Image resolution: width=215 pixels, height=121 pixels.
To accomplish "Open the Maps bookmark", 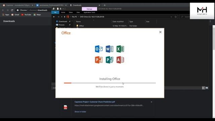I will 37,14.
